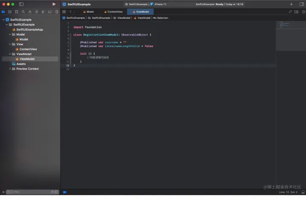Toggle the inspector panel on the right

(302, 4)
